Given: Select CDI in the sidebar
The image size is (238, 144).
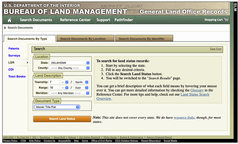Looking at the screenshot, I should pos(11,70).
